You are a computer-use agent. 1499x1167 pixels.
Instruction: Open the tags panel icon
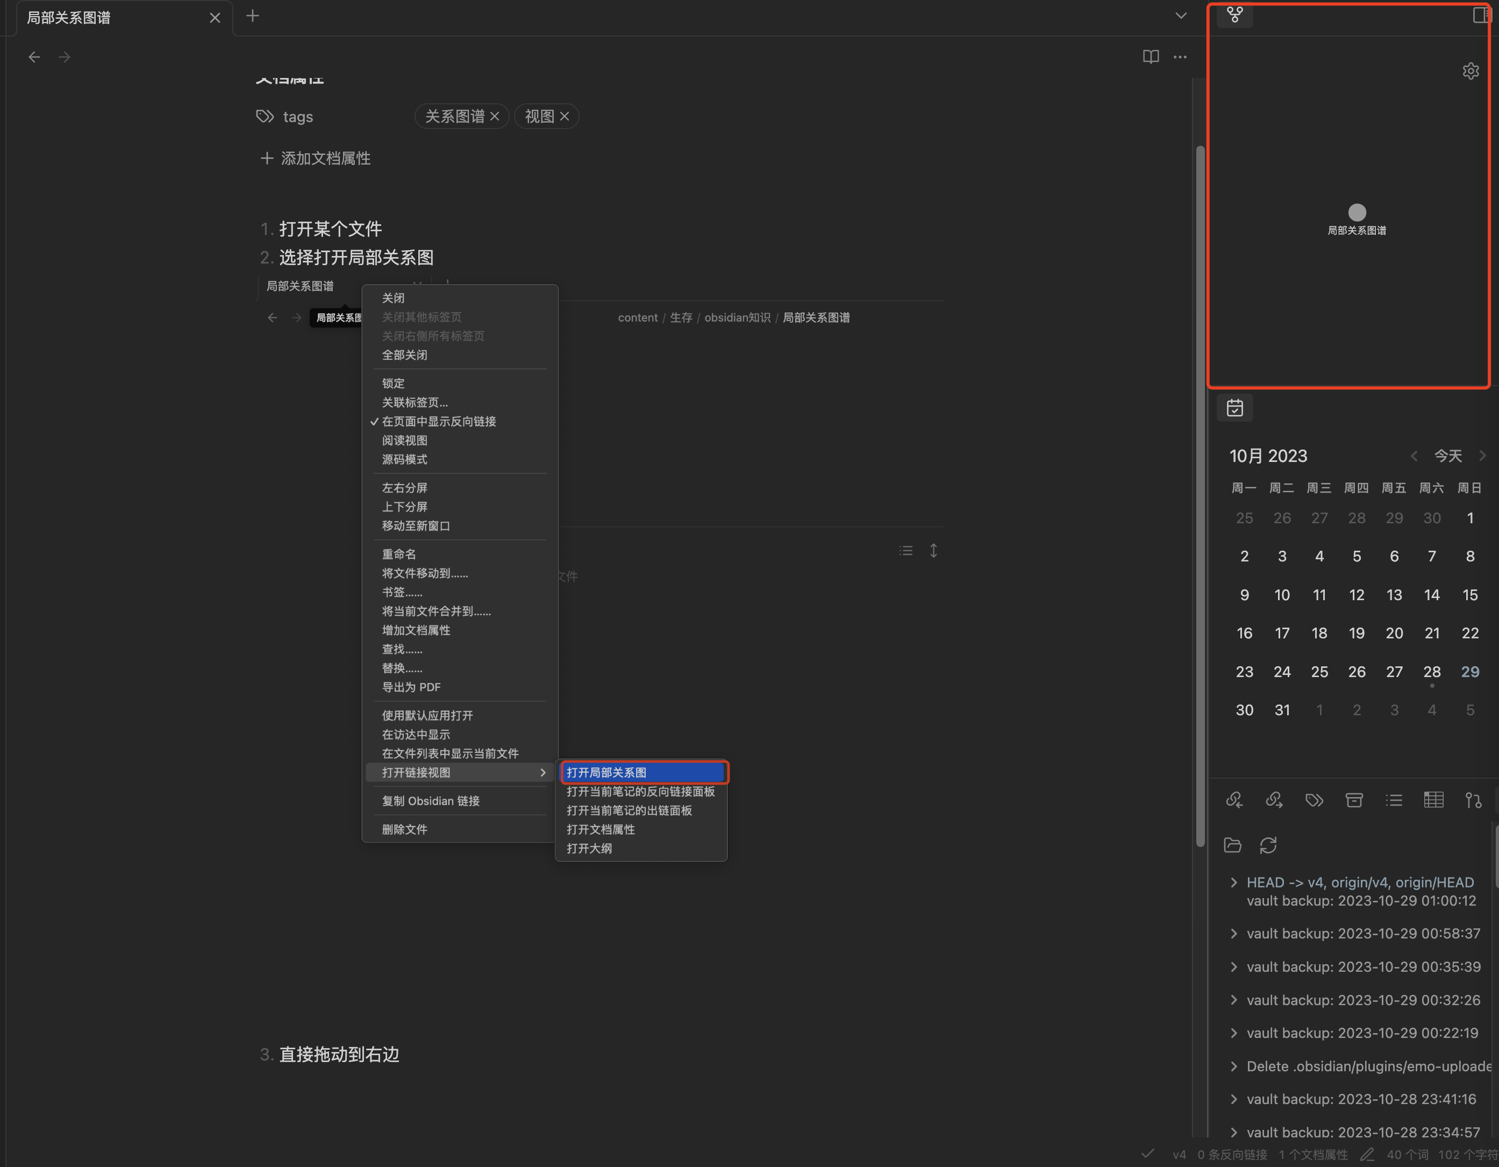click(1314, 800)
